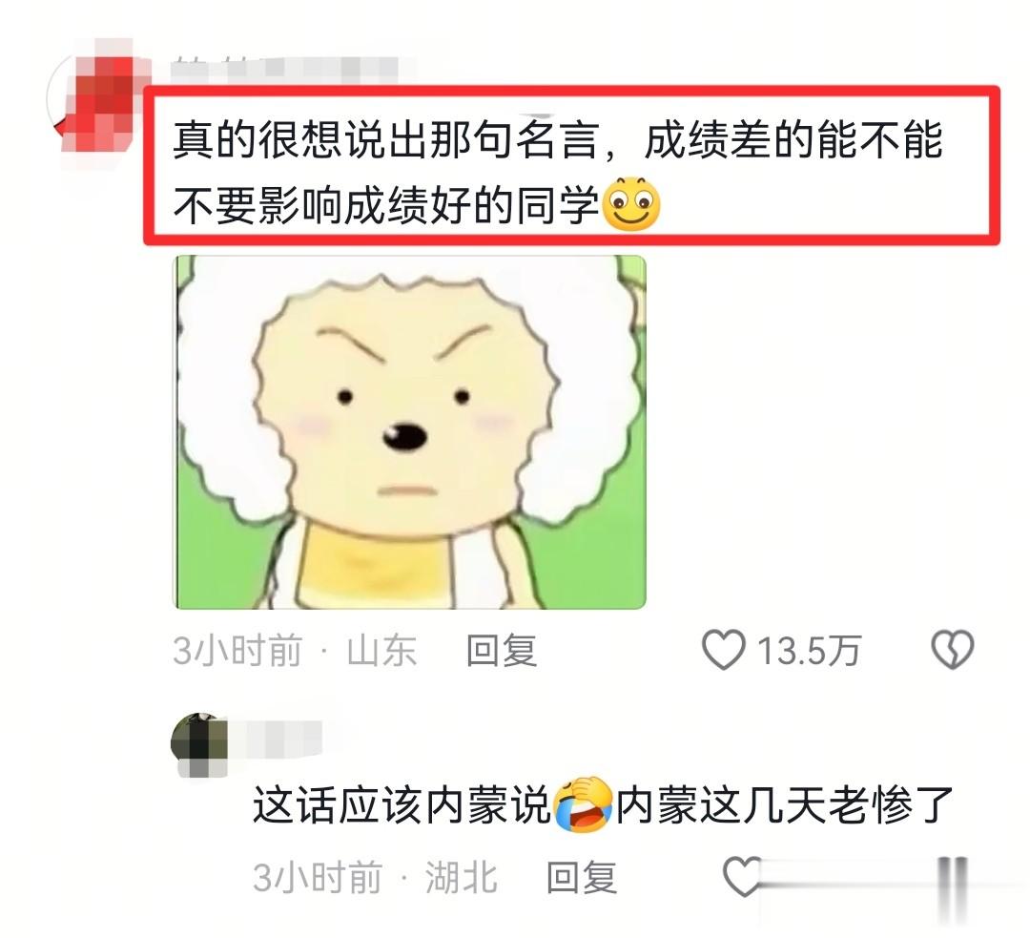Viewport: 1030px width, 938px height.
Task: Tap the 3小时前 timestamp on second reply
Action: [318, 878]
